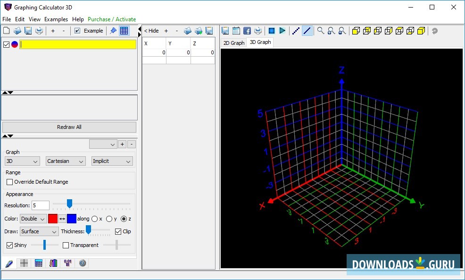Viewport: 465px width, 280px height.
Task: Click the Purchase / Activate link
Action: pos(112,19)
